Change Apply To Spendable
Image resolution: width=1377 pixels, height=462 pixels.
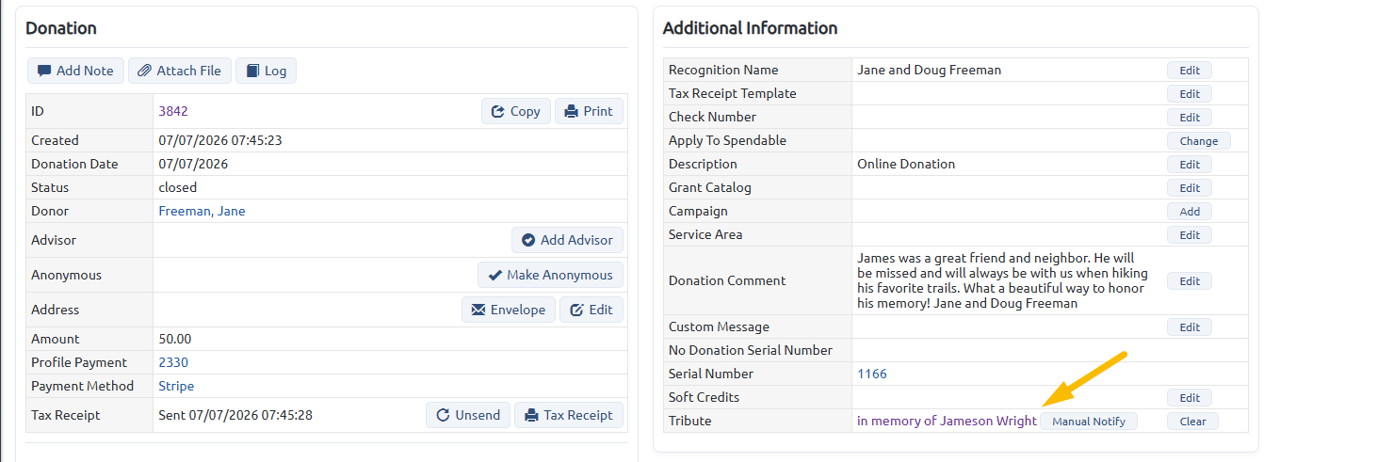(1199, 141)
